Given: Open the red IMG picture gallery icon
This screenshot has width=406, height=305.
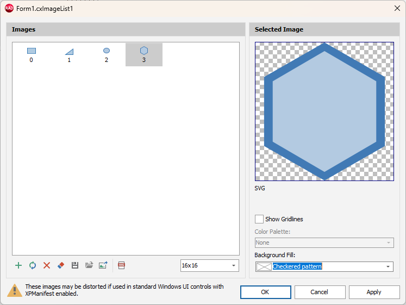Looking at the screenshot, I should point(121,265).
